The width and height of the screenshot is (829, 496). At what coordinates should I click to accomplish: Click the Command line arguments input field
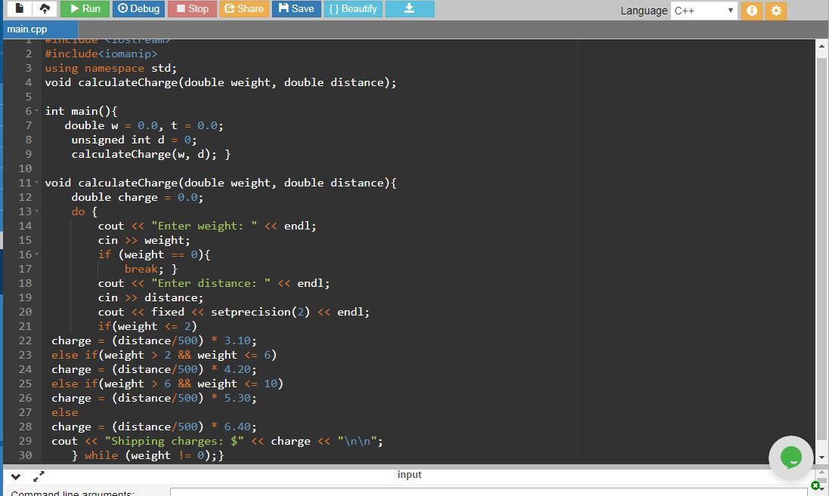click(487, 492)
